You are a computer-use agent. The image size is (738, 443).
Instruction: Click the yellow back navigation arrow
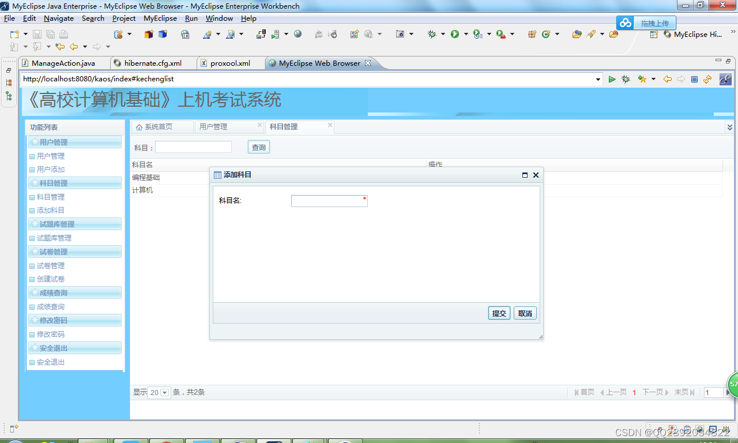pos(667,78)
